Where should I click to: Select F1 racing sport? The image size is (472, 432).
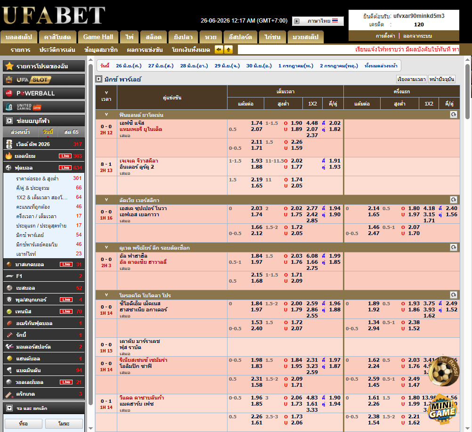click(x=44, y=276)
